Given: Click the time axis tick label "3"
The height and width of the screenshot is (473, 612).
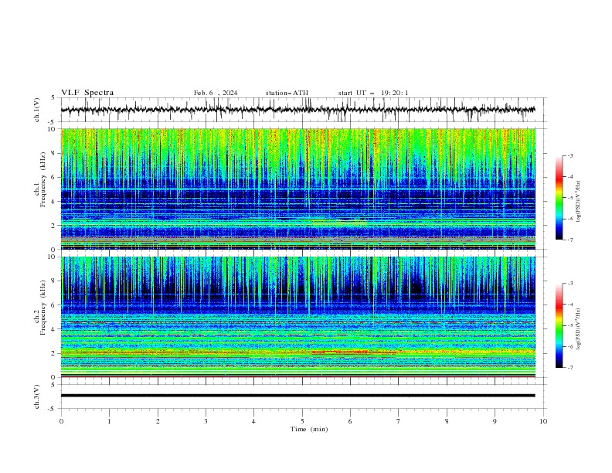Looking at the screenshot, I should (x=206, y=421).
